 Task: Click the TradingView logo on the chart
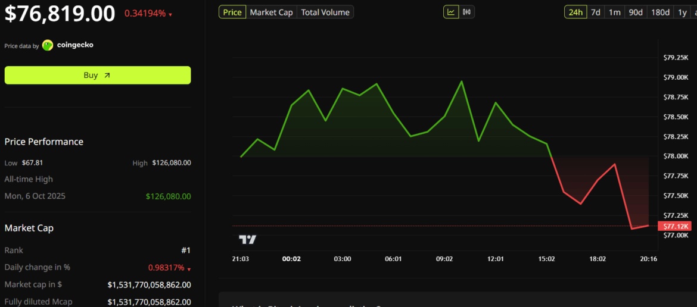(x=248, y=240)
